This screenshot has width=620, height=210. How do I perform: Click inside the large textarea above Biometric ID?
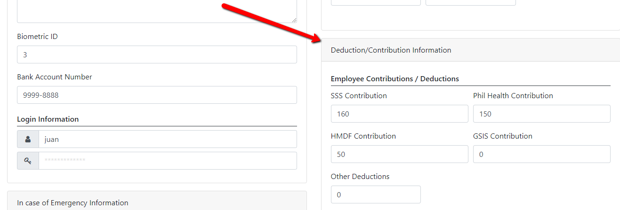point(157,9)
